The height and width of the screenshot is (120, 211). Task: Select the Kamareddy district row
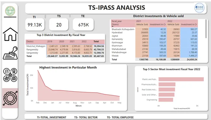154,39
